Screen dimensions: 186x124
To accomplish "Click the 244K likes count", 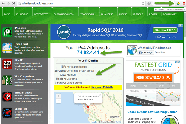I will click(x=160, y=52).
